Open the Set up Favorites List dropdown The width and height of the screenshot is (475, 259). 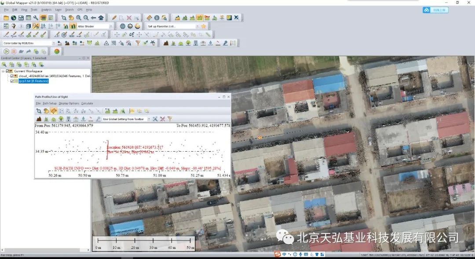[197, 26]
